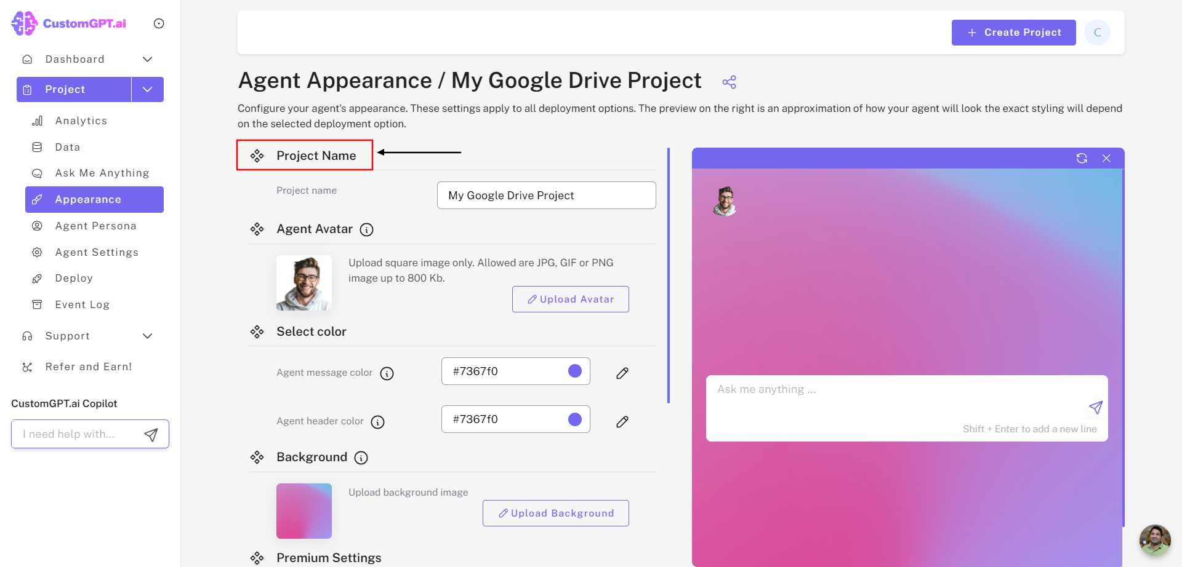
Task: Show the Agent Avatar info tooltip
Action: click(x=366, y=230)
